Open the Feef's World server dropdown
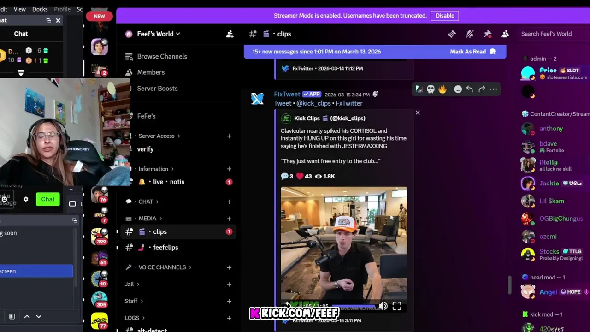This screenshot has width=590, height=332. [159, 34]
